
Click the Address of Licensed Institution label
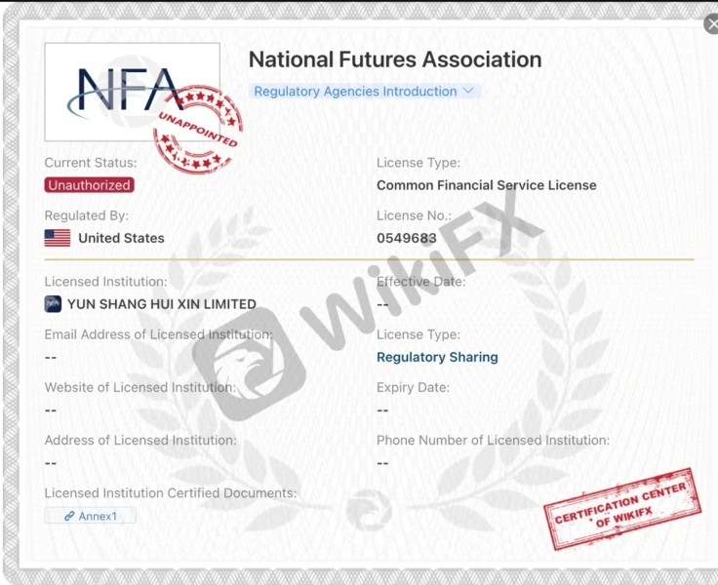coord(140,440)
